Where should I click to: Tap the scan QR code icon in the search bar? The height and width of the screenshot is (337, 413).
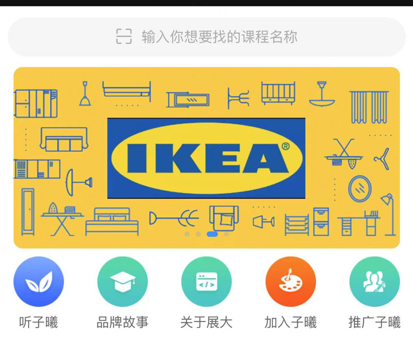click(x=124, y=37)
